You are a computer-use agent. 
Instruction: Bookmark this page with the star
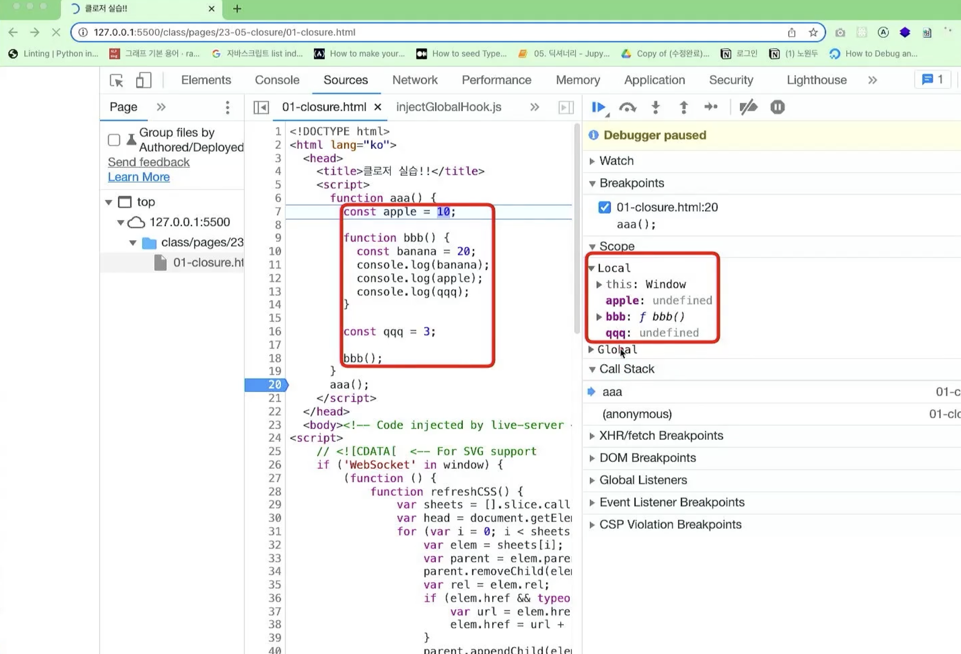pos(813,32)
